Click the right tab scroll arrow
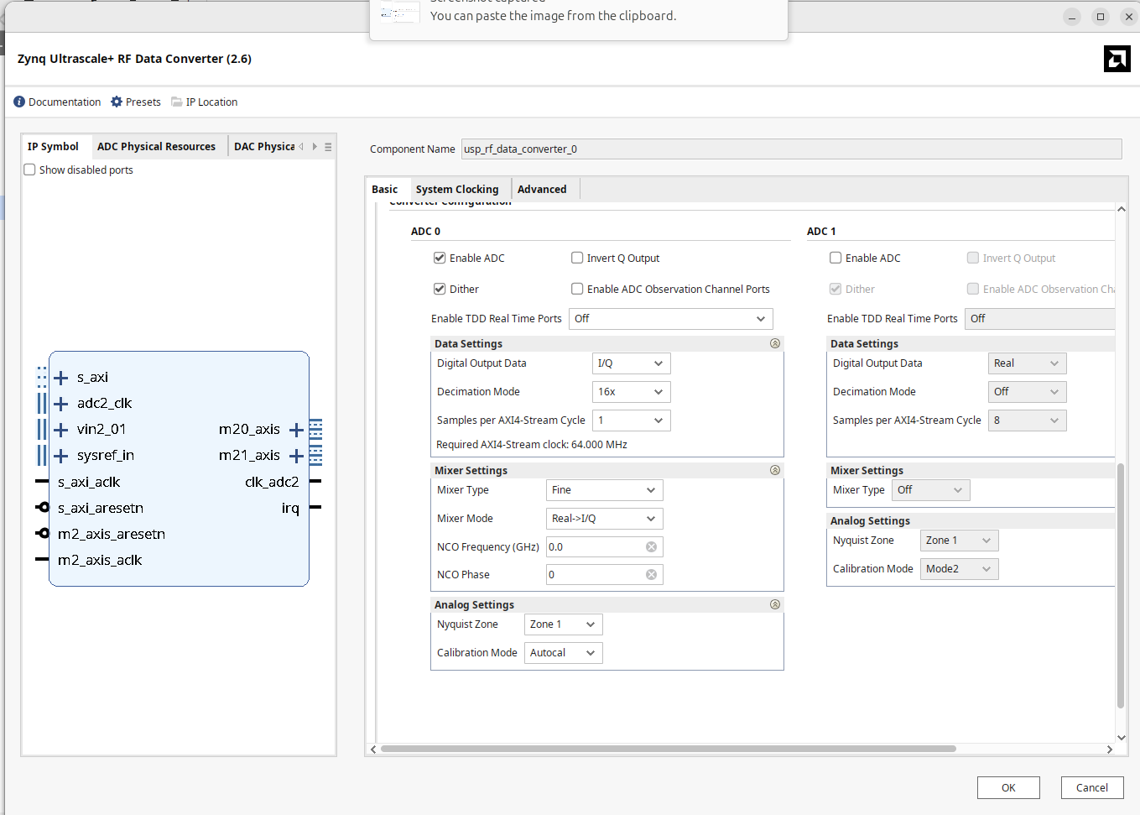The width and height of the screenshot is (1140, 815). [x=315, y=145]
